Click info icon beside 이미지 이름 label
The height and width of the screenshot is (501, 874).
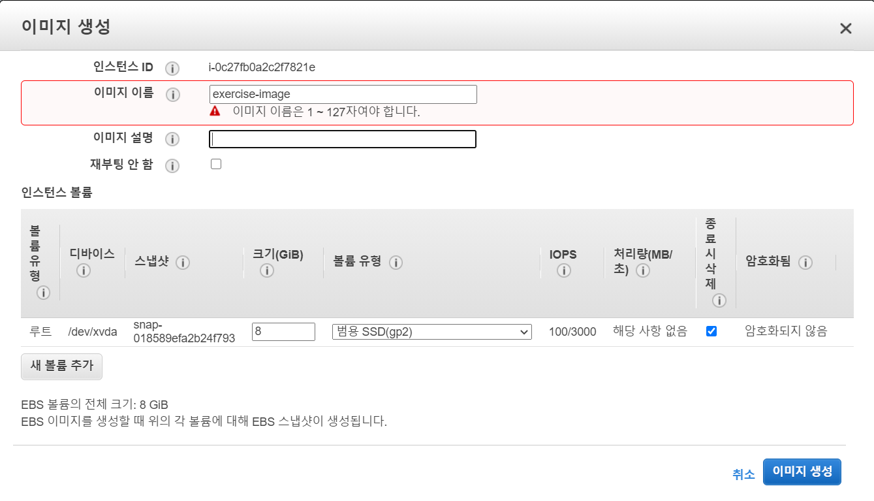[x=172, y=95]
